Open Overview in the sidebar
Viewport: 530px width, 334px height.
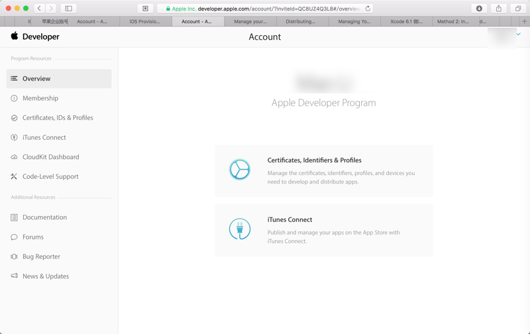pos(59,79)
